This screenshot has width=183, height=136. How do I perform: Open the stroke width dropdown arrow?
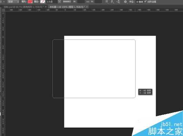coord(59,2)
